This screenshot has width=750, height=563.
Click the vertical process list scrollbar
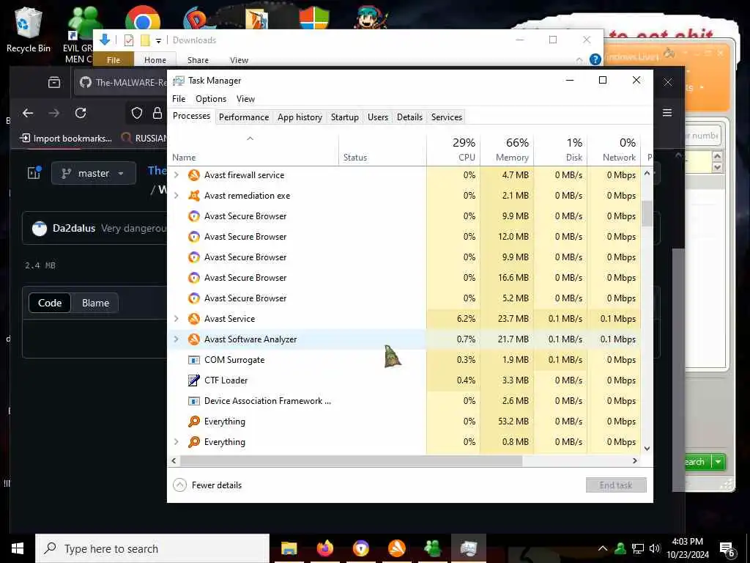[647, 213]
